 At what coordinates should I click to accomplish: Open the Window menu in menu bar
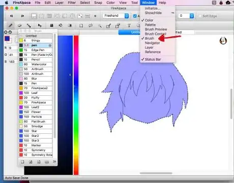tap(148, 3)
